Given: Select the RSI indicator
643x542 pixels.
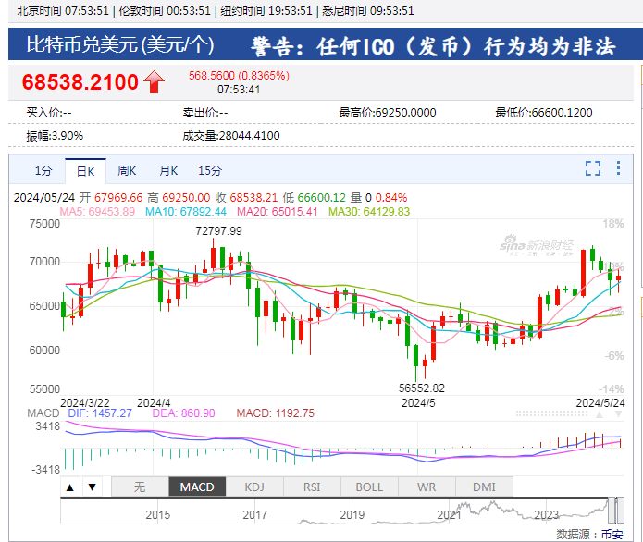Looking at the screenshot, I should (312, 487).
